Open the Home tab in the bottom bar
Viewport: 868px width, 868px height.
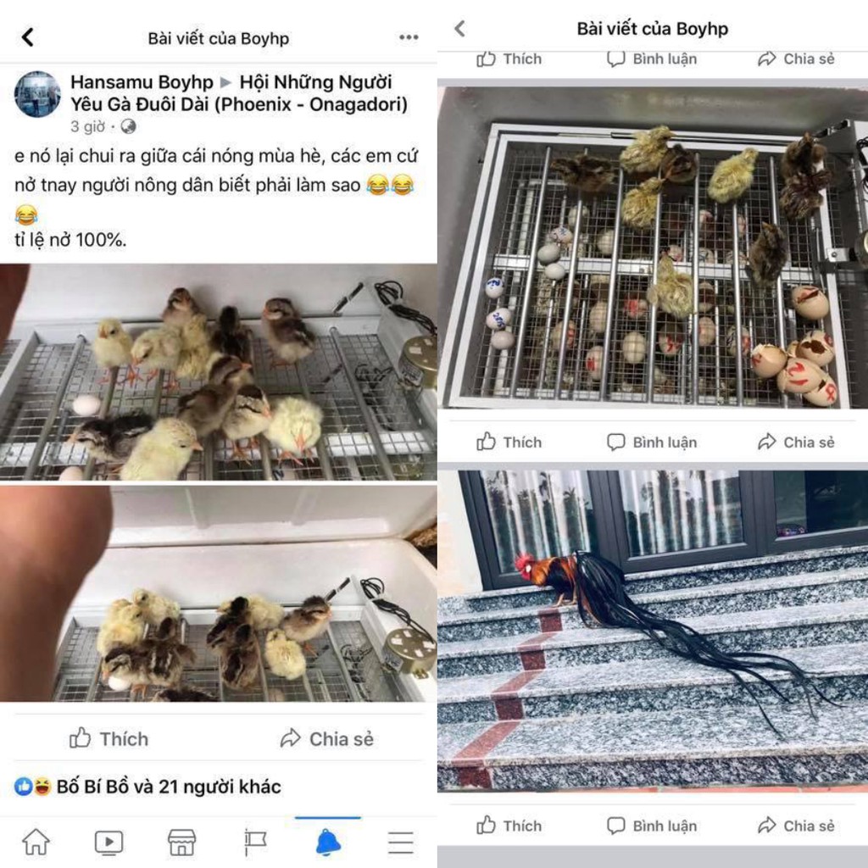[x=36, y=842]
